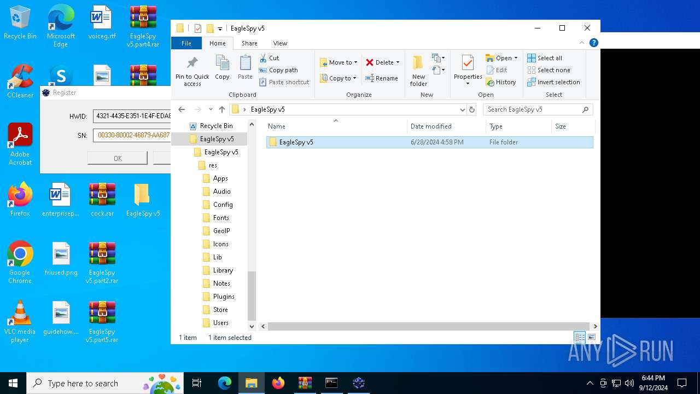
Task: Switch to Details view icon
Action: [x=579, y=338]
